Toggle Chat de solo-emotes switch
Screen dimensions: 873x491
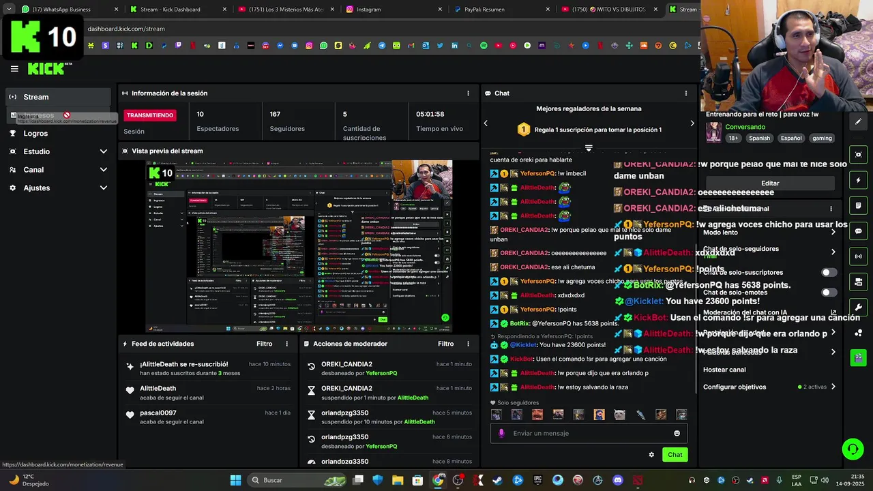click(829, 293)
